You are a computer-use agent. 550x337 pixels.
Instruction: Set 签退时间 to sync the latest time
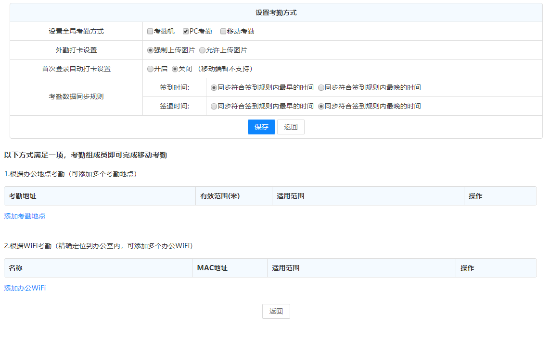(321, 107)
